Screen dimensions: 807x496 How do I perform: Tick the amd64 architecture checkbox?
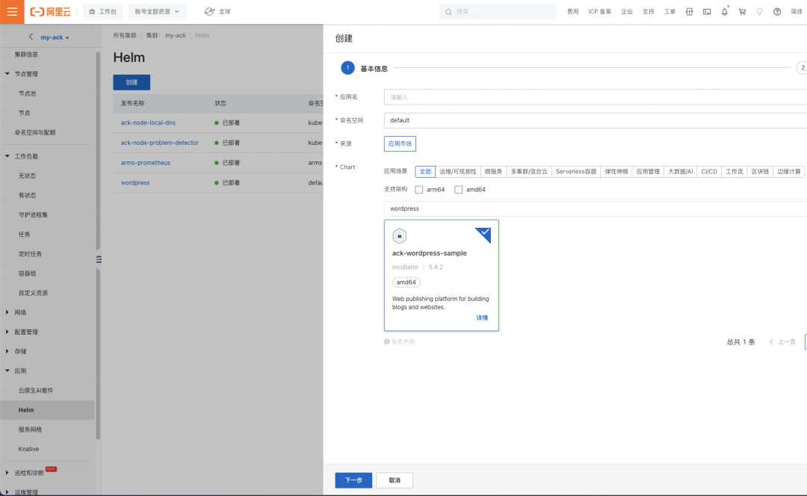(458, 189)
